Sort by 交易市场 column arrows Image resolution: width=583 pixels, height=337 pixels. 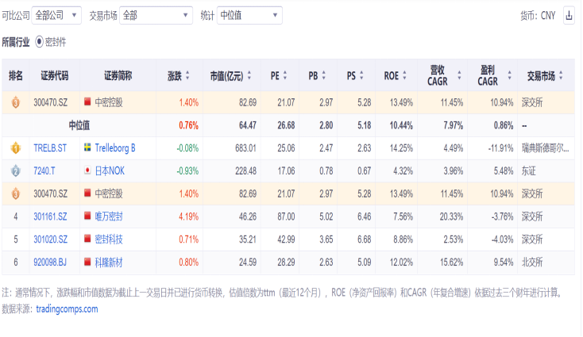(561, 75)
